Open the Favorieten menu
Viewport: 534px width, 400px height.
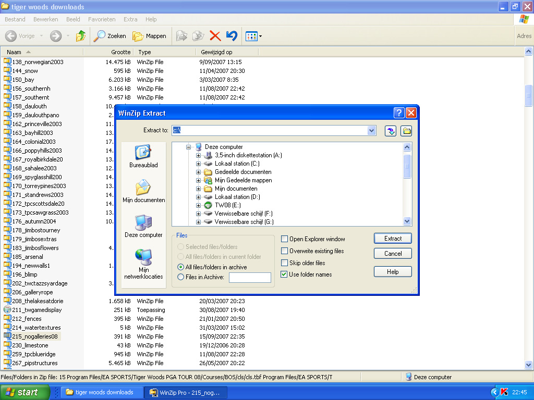(x=102, y=19)
